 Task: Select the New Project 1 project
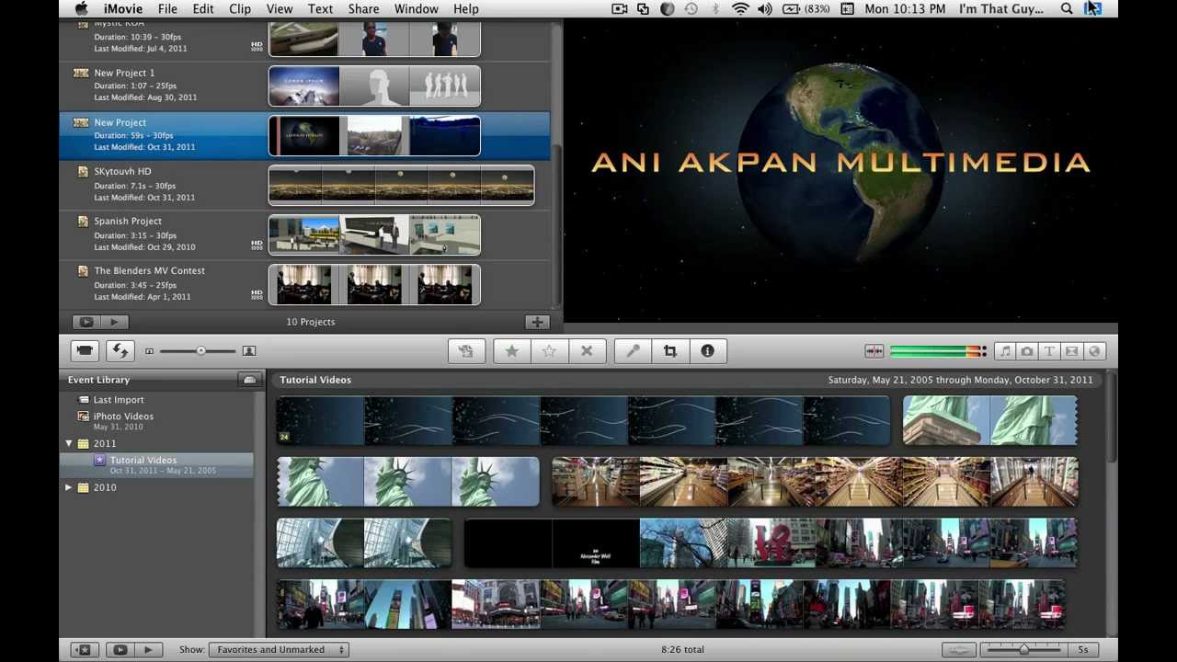click(305, 86)
